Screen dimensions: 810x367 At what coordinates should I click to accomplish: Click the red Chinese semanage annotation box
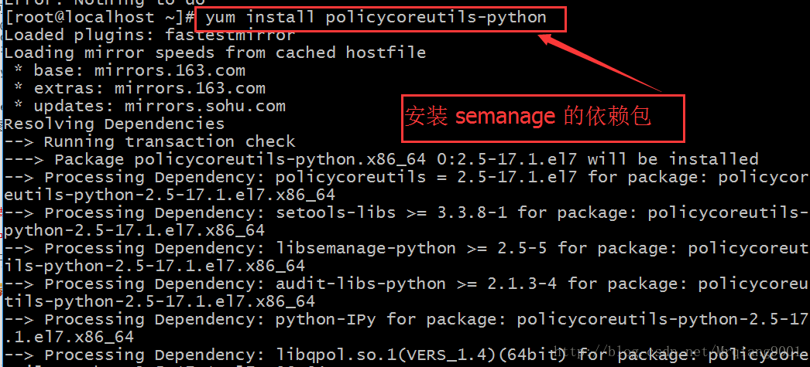click(x=543, y=117)
